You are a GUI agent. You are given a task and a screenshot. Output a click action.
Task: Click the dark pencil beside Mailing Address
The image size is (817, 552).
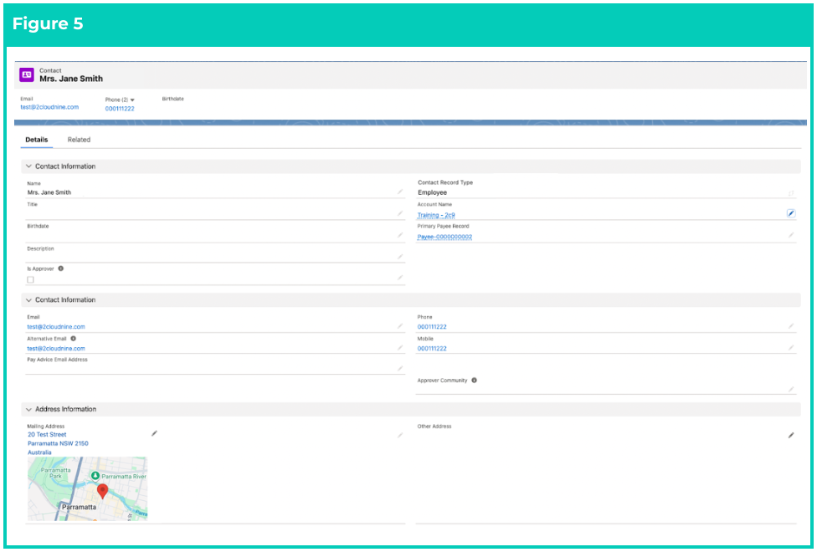pyautogui.click(x=154, y=433)
